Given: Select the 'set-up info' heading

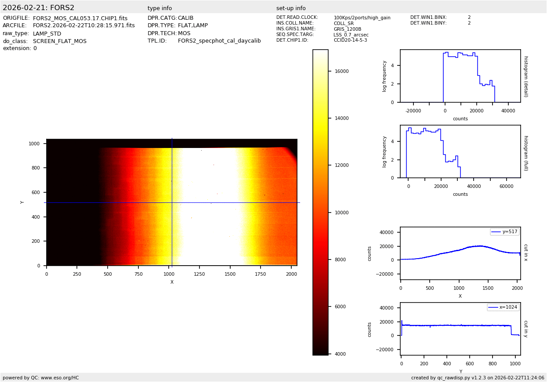Looking at the screenshot, I should [291, 8].
